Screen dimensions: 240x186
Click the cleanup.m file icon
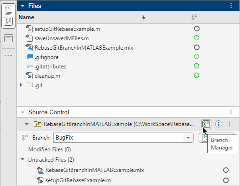pos(29,76)
